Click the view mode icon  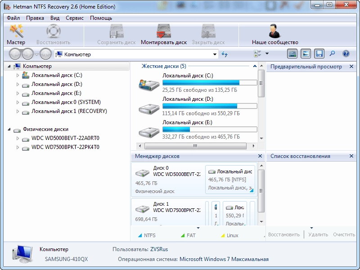click(257, 54)
